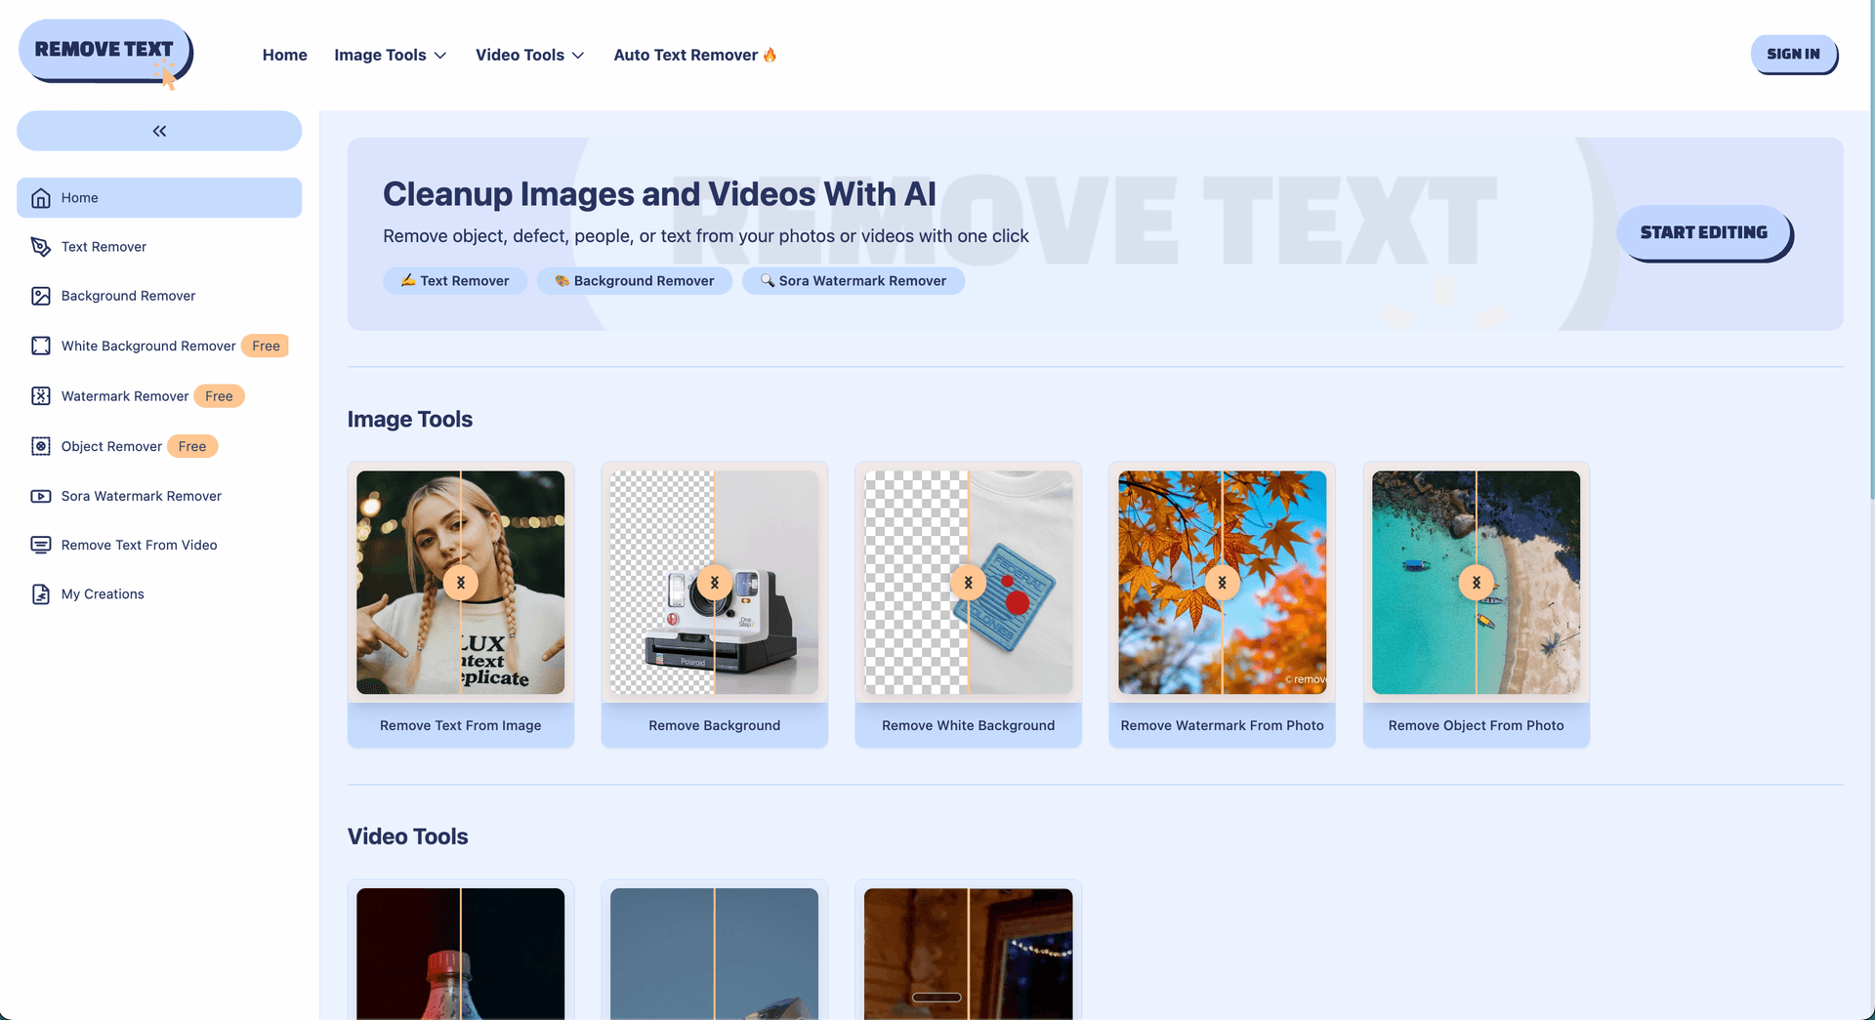Expand the Image Tools dropdown menu
The width and height of the screenshot is (1875, 1020).
coord(390,56)
